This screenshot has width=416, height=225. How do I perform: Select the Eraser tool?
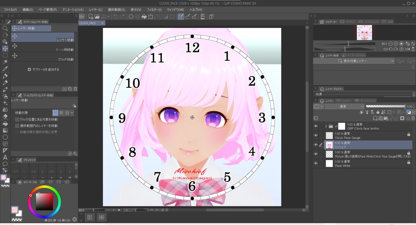tap(5, 116)
